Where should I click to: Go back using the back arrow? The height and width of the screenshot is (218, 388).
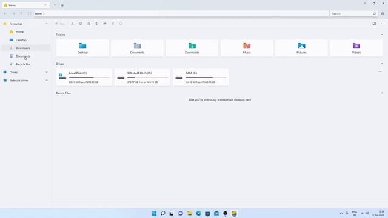tap(5, 13)
